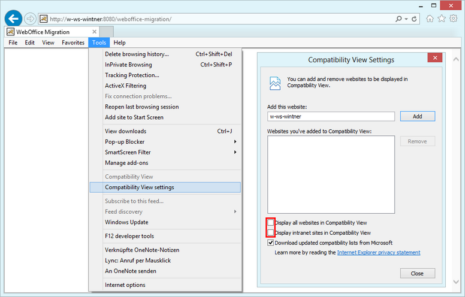Enable Display intranet sites in Compatibility View
This screenshot has width=465, height=297.
click(270, 233)
